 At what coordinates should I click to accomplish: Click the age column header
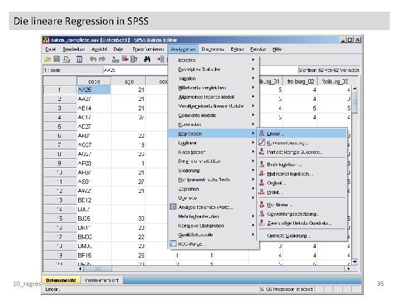129,81
